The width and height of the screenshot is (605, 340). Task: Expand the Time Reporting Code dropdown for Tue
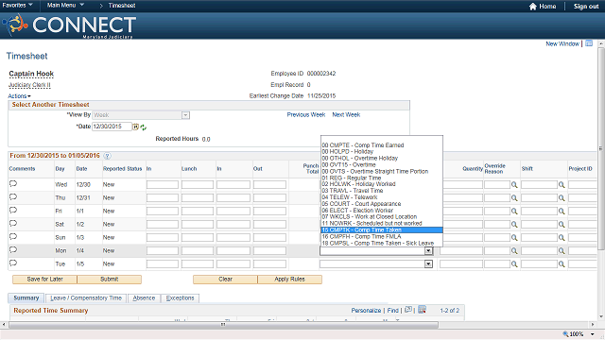coord(428,264)
